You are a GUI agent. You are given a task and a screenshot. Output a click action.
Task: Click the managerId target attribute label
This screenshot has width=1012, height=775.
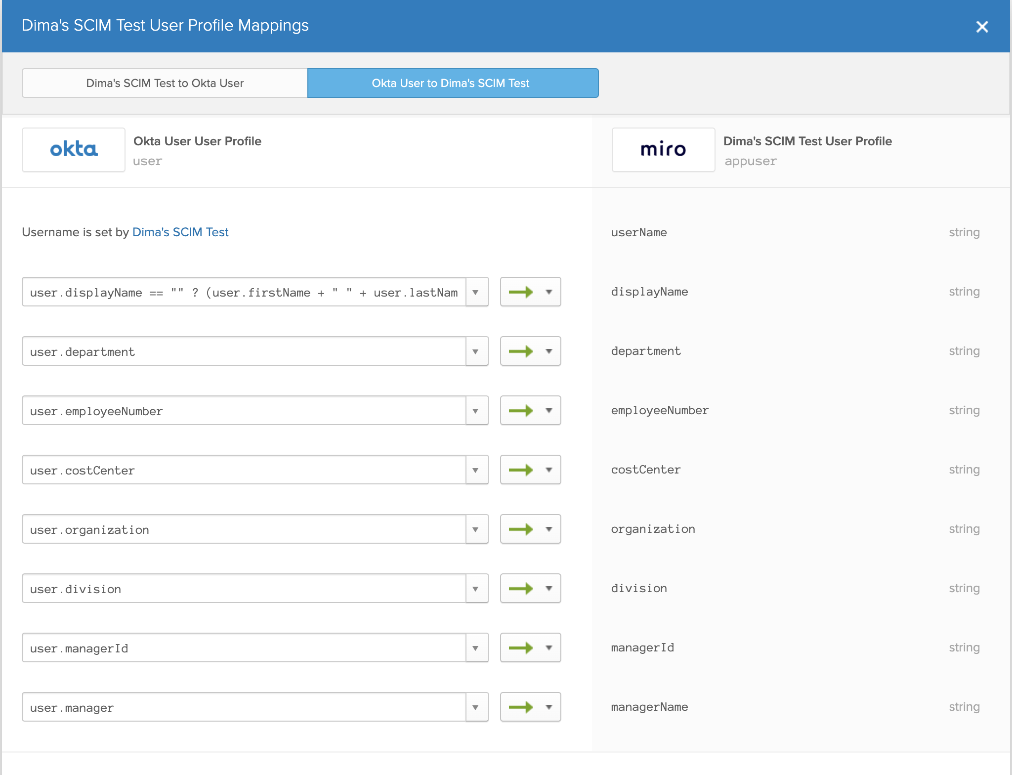(642, 647)
